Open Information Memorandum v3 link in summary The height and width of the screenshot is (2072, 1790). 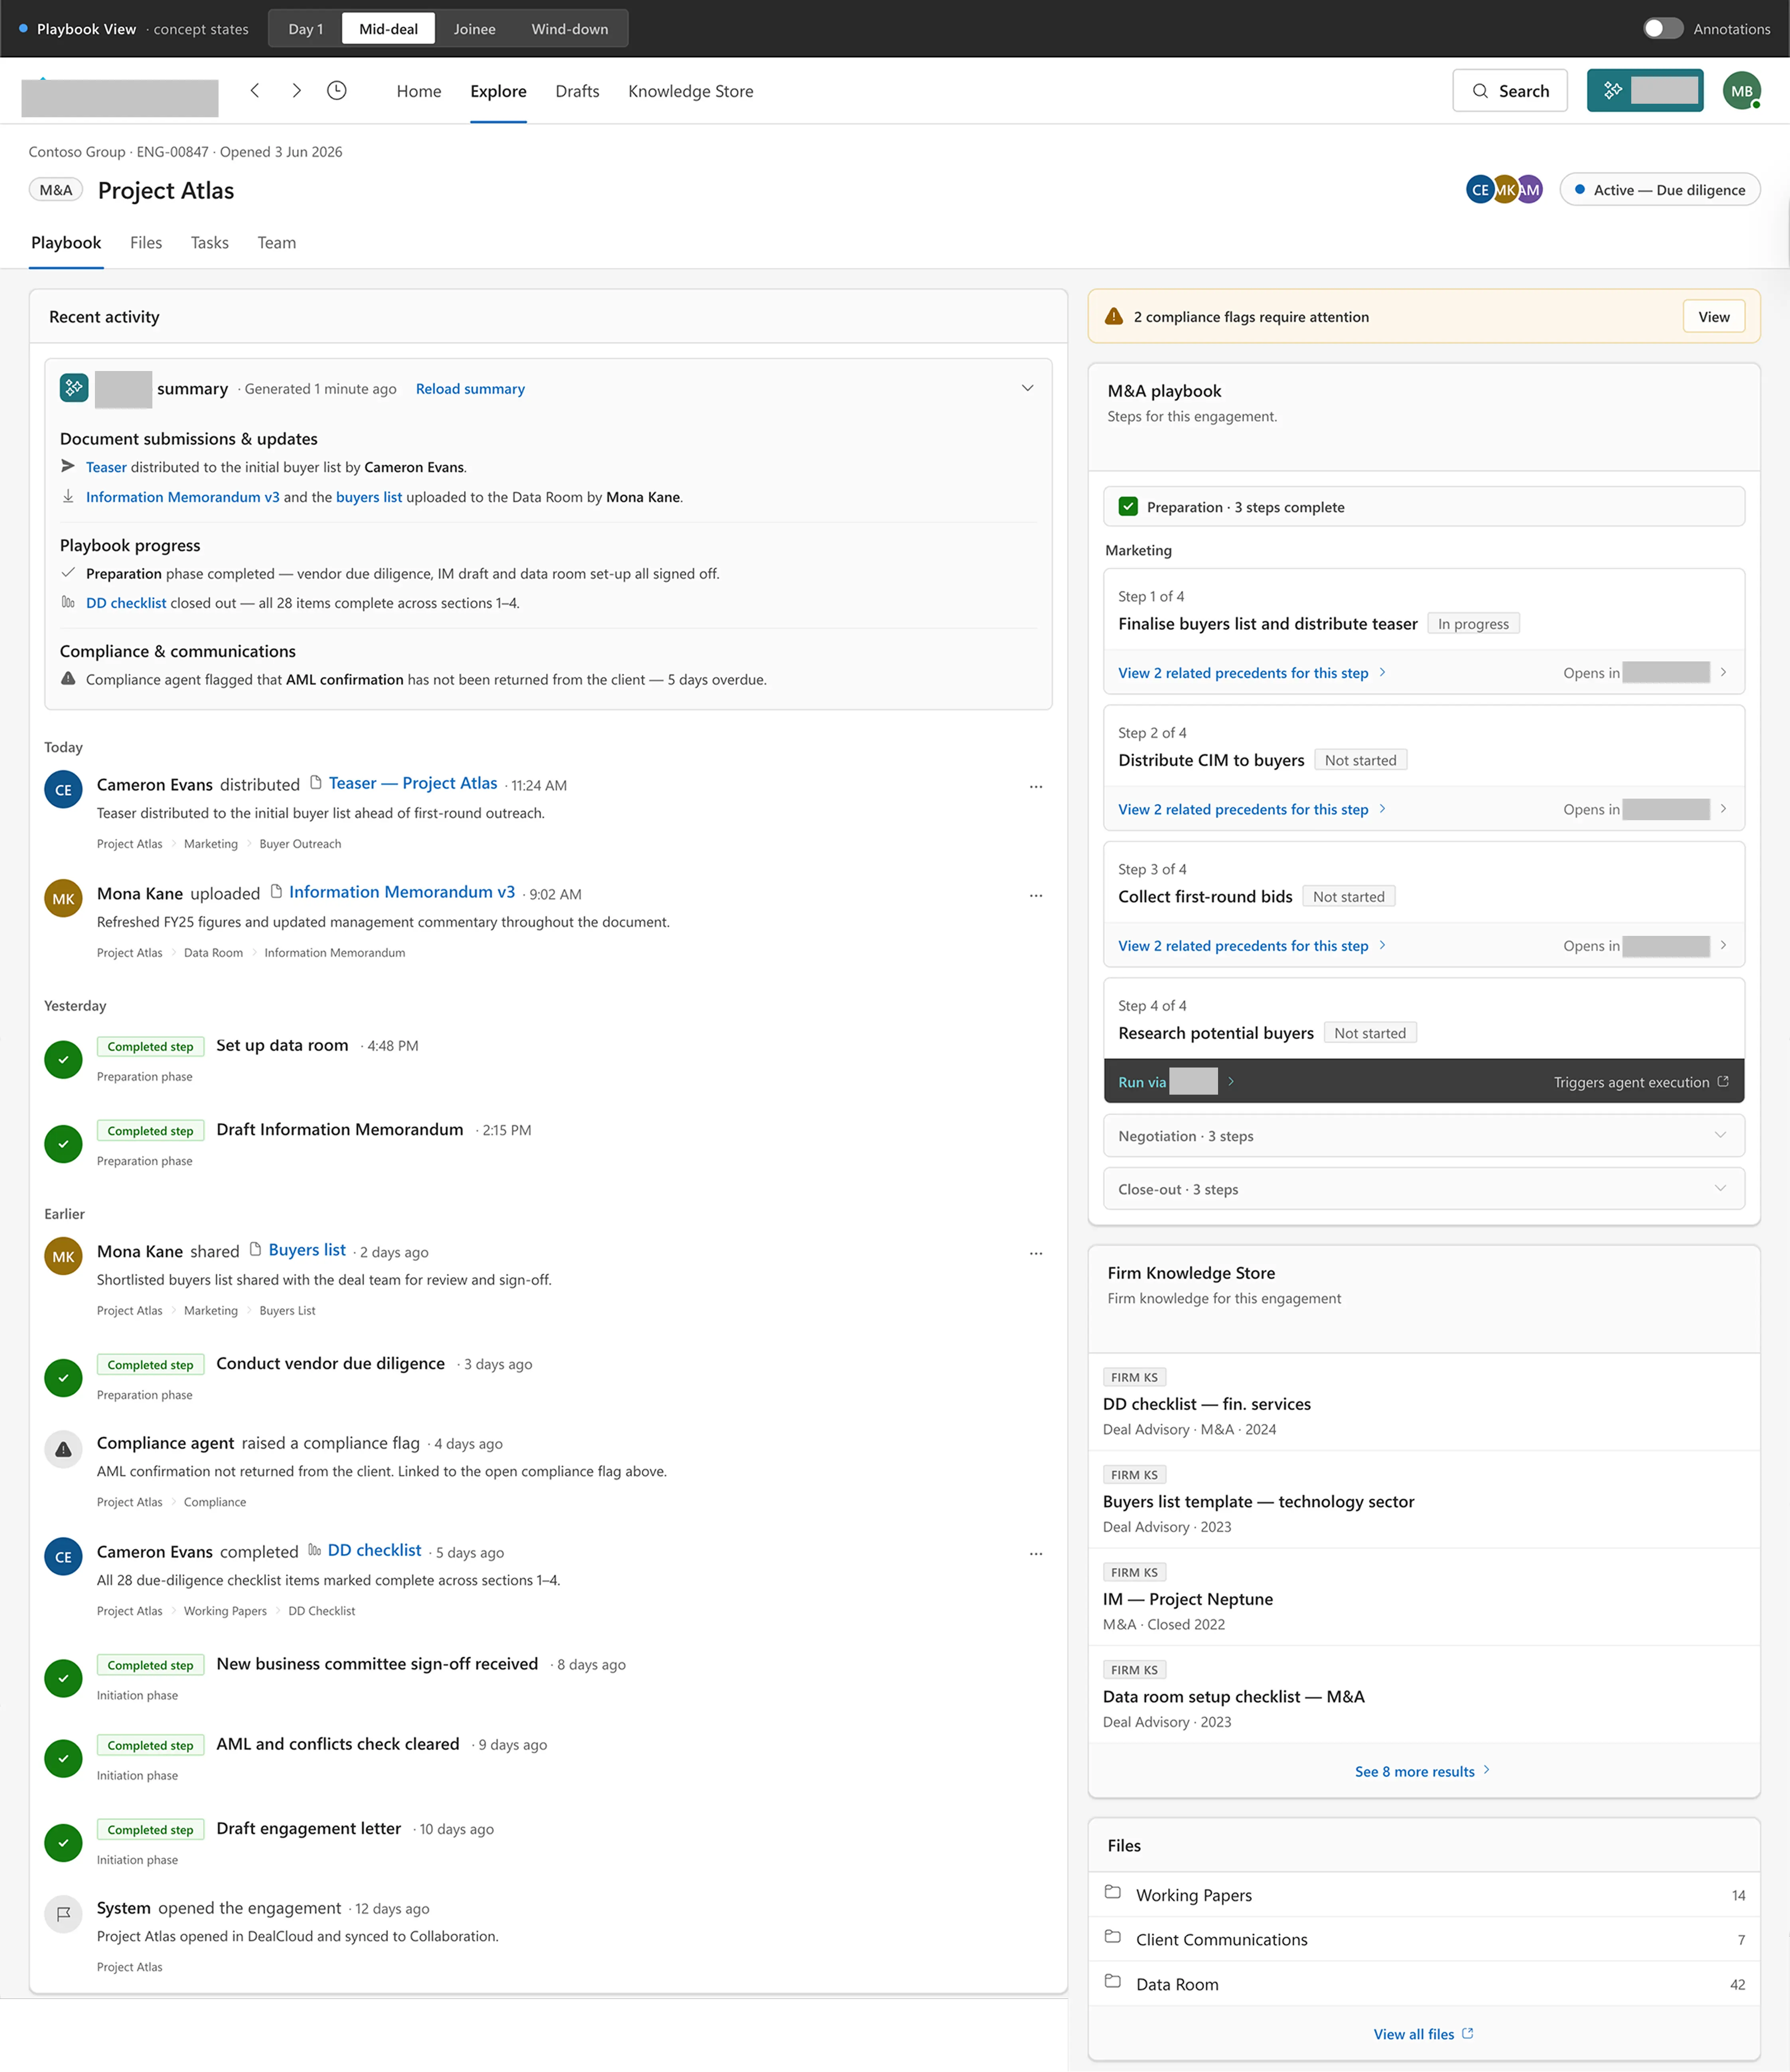pos(183,497)
